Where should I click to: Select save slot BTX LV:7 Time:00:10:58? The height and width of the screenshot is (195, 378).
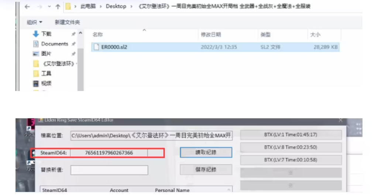[x=291, y=160]
